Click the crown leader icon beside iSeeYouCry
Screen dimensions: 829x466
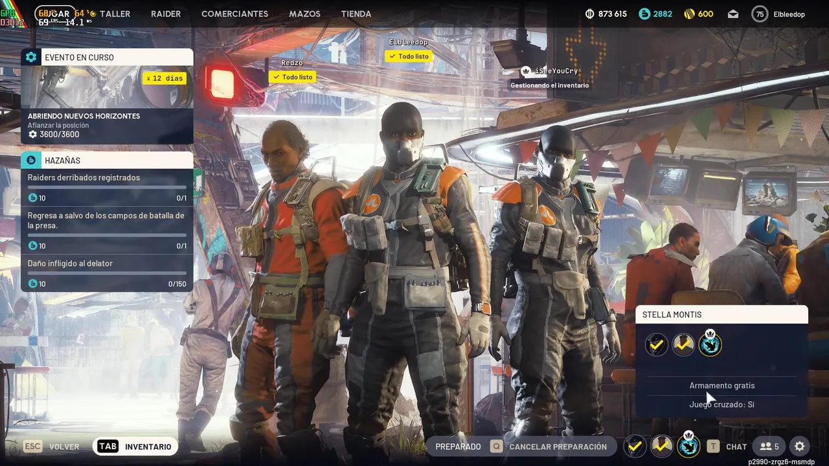[526, 71]
